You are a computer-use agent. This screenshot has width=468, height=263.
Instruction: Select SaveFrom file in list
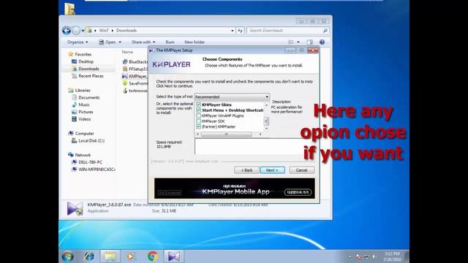(x=135, y=83)
